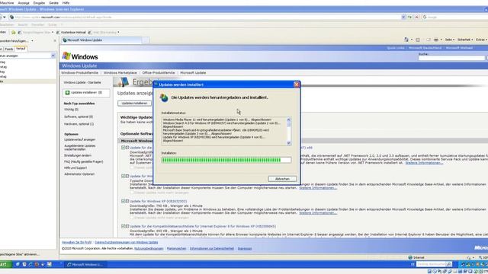Click the print icon in IE command bar
The height and width of the screenshot is (274, 488).
[x=436, y=40]
